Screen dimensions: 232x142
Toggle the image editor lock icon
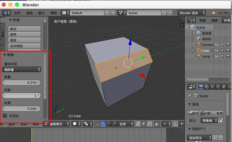click(221, 120)
